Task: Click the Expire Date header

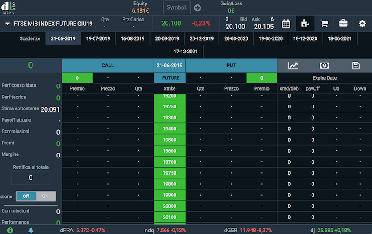Action: coord(325,78)
